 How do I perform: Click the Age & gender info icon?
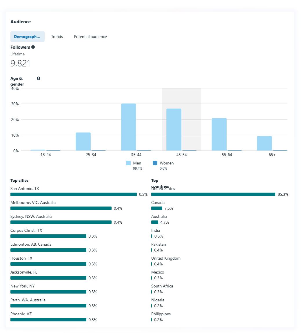[x=39, y=78]
